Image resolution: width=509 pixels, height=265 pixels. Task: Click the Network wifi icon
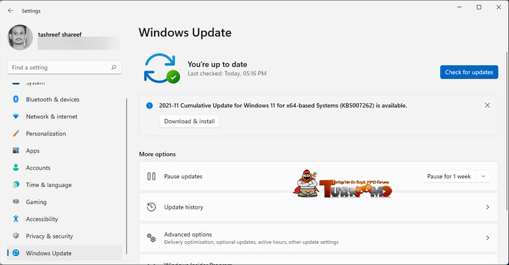(16, 116)
